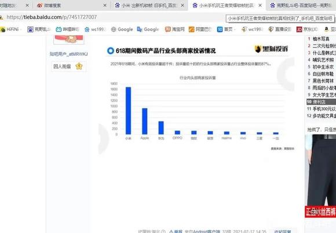Click the 抢疯了 ad headline
Image resolution: width=336 pixels, height=233 pixels.
[x=322, y=129]
